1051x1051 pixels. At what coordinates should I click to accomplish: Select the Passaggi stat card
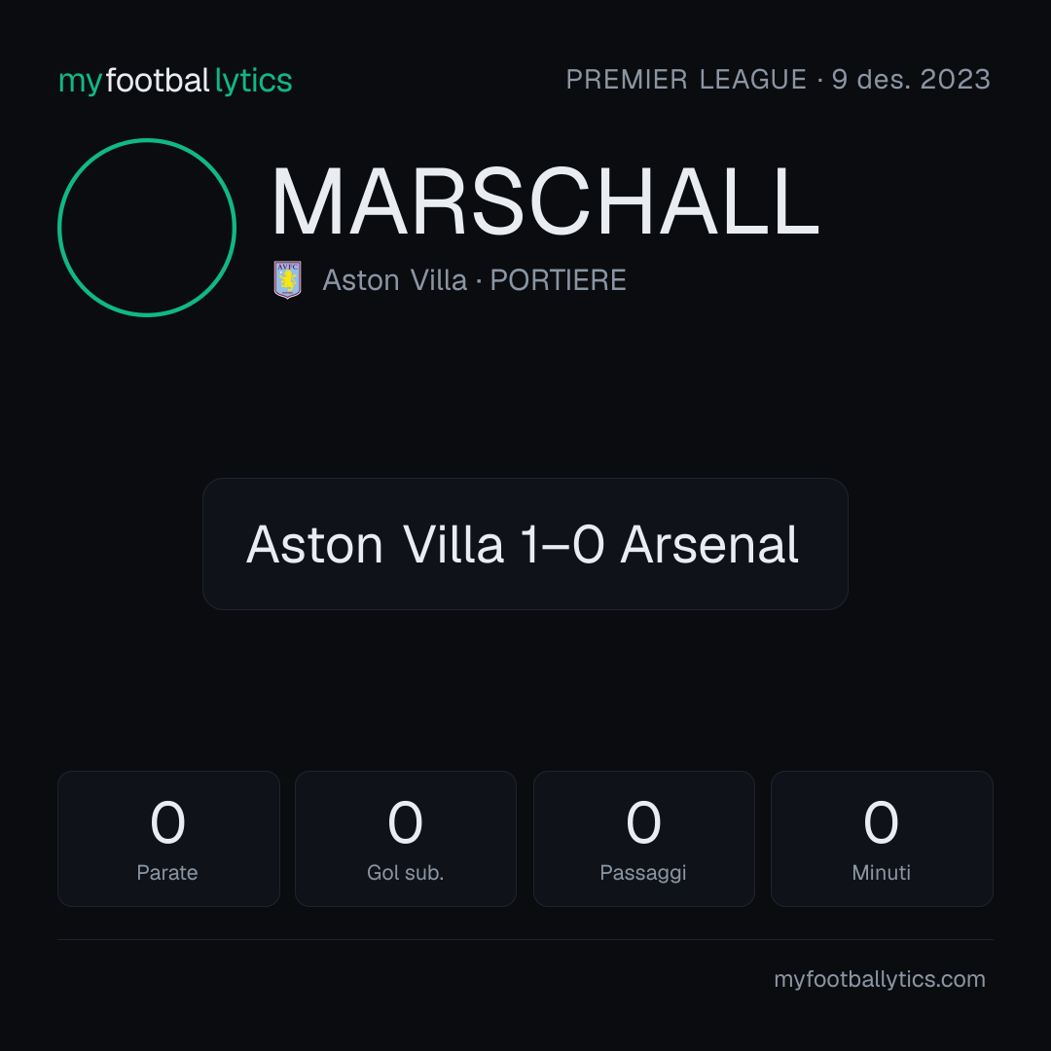643,839
